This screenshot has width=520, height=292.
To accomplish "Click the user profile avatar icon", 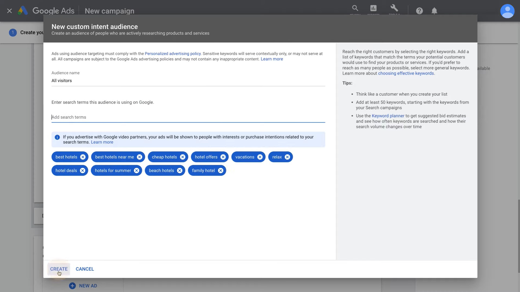I will 508,11.
